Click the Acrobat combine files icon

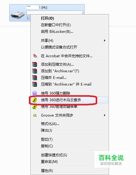[35, 56]
